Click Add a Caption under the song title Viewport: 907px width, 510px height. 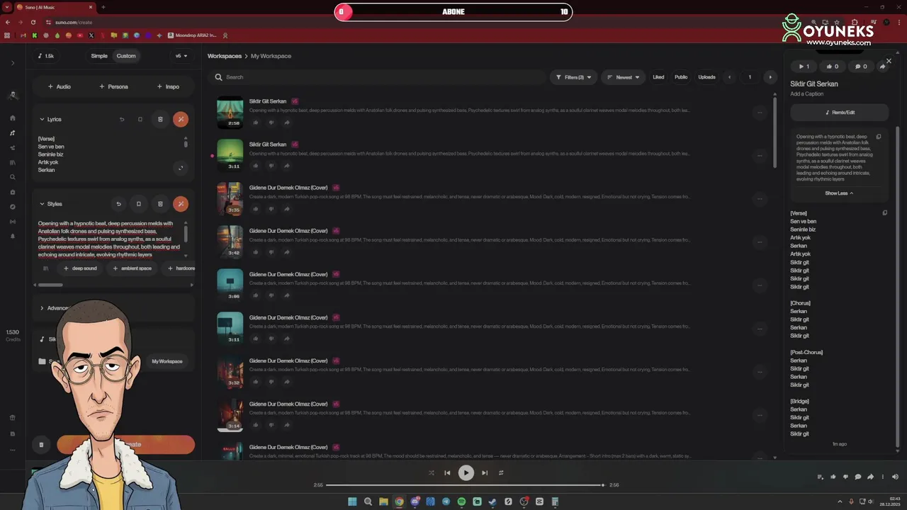click(806, 94)
